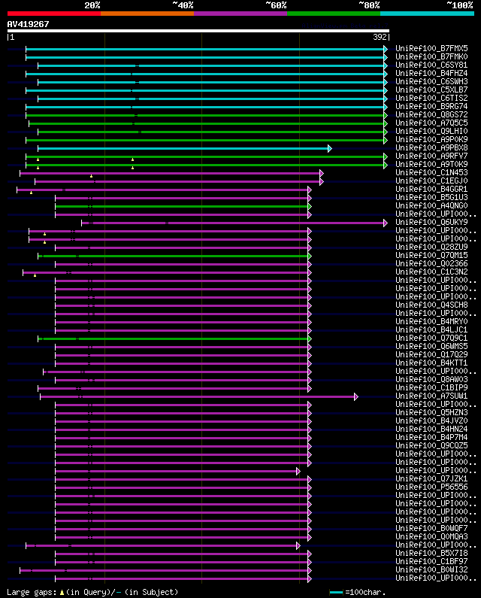Select the white AV419267 query sequence bar

[198, 31]
